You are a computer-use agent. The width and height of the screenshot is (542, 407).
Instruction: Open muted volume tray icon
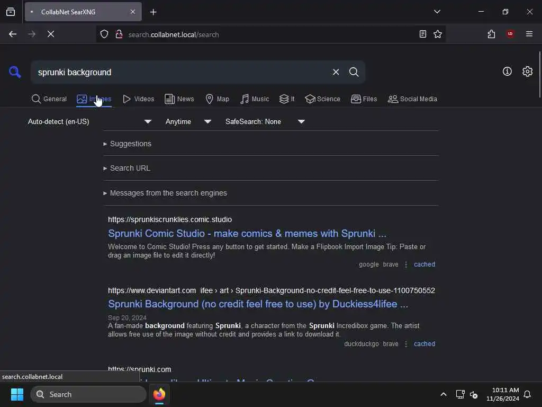point(474,394)
